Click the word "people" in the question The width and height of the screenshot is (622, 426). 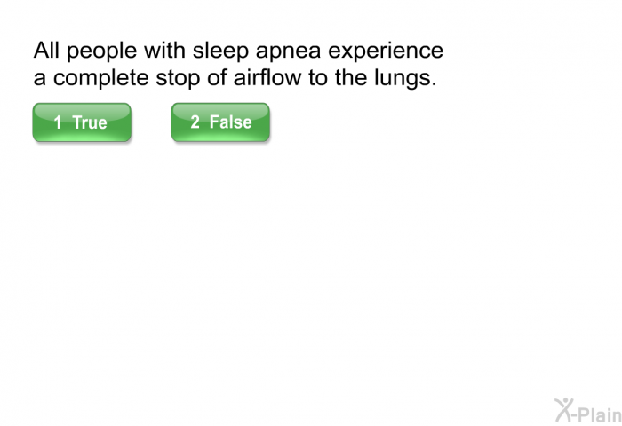101,51
